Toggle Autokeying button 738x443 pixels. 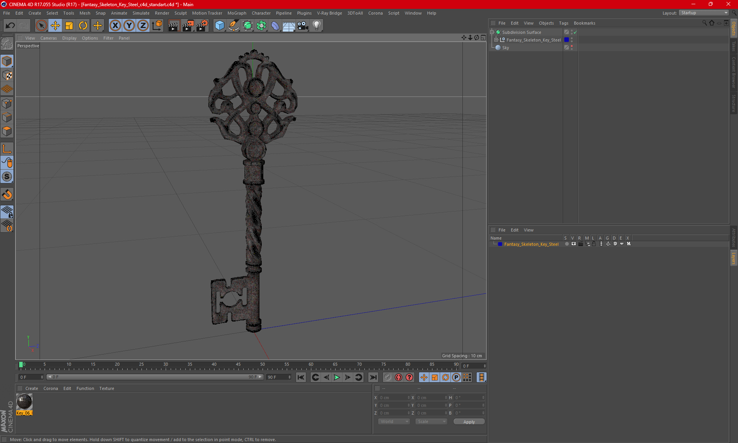coord(399,377)
